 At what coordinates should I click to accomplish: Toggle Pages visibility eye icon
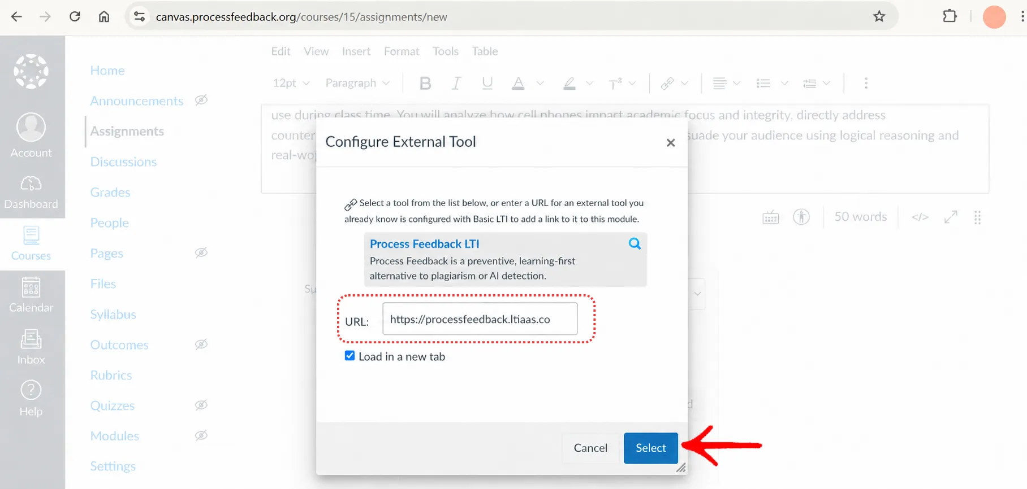point(201,252)
